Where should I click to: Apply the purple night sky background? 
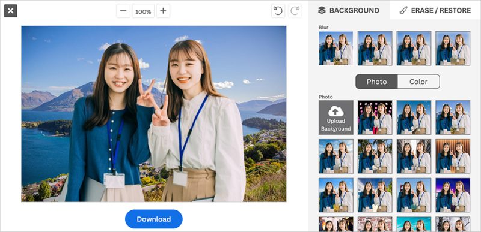(x=453, y=195)
